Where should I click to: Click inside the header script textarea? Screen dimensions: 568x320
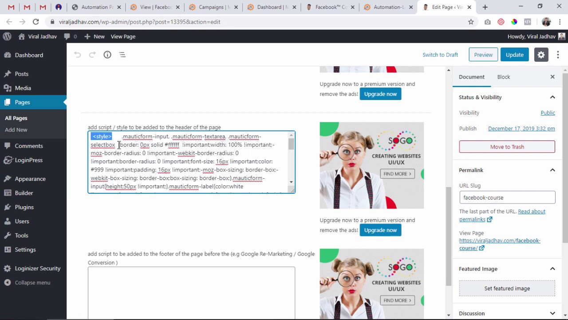click(x=192, y=162)
